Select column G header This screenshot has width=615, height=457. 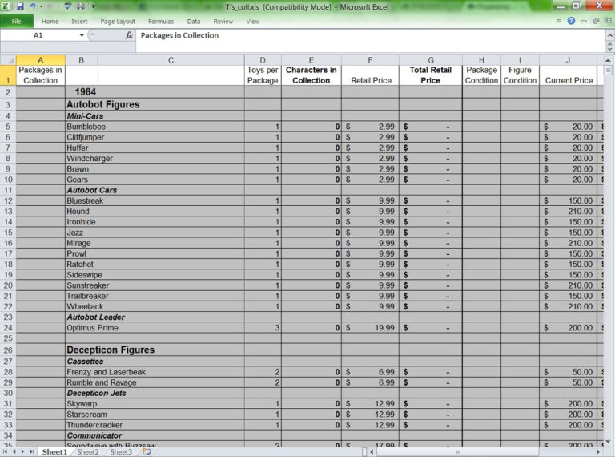(x=431, y=60)
